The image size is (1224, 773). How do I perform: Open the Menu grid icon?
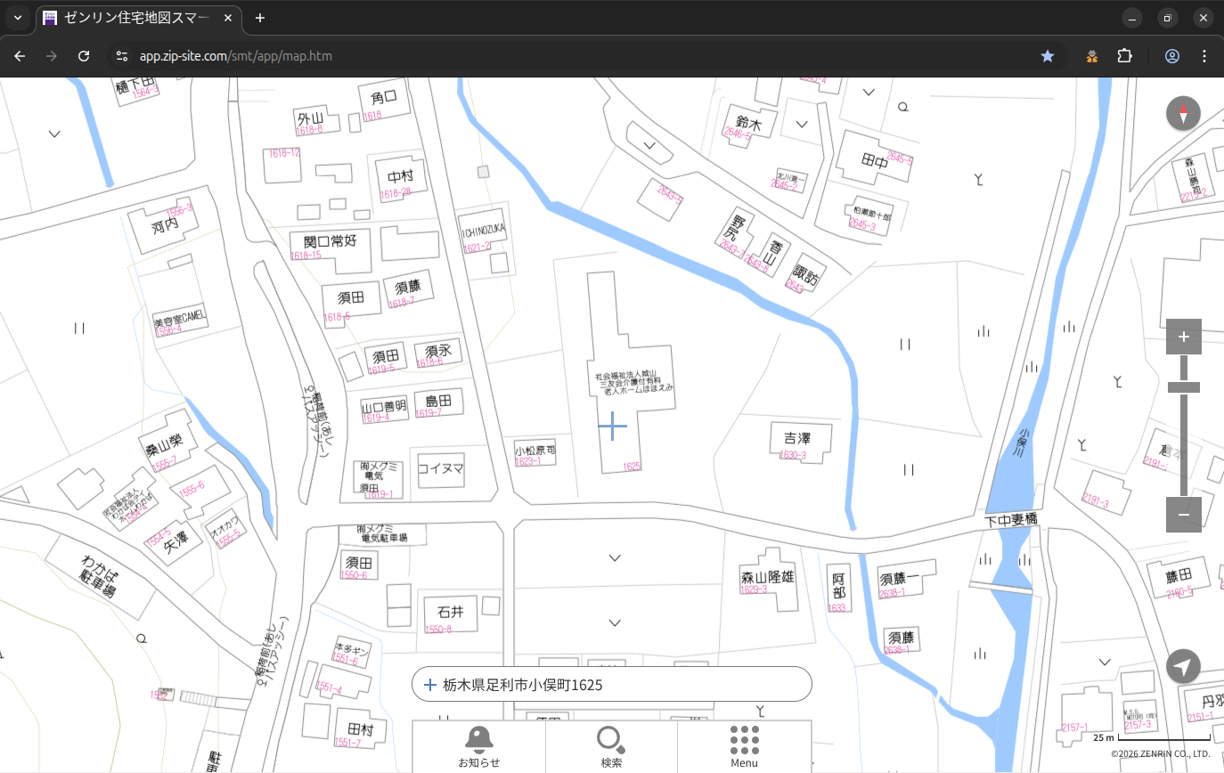click(744, 746)
